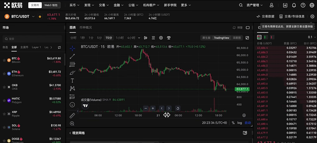Expand the 买币 menu
This screenshot has height=143, width=317.
[74, 5]
